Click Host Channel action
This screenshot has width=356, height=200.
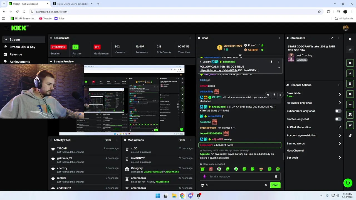(x=295, y=151)
